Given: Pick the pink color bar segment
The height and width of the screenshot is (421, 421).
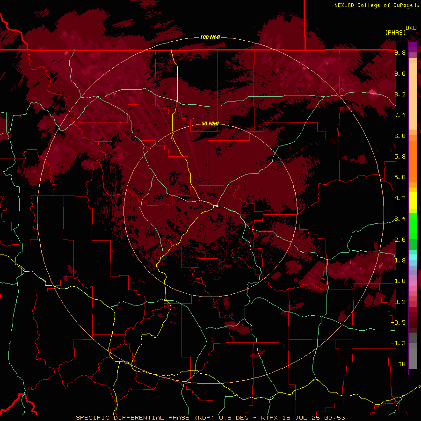Looking at the screenshot, I should [413, 283].
